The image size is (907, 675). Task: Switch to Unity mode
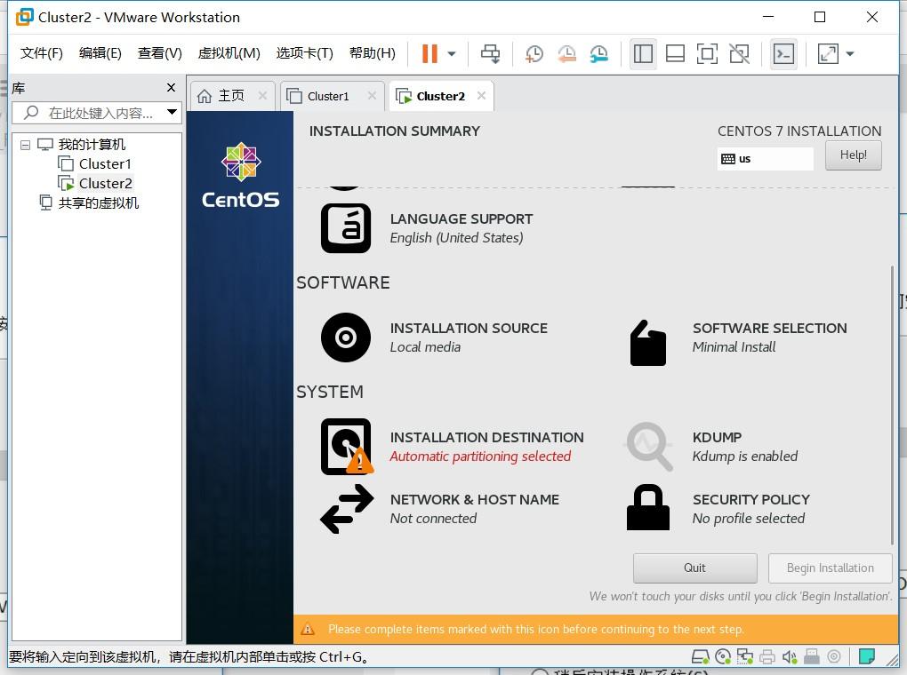click(x=739, y=54)
